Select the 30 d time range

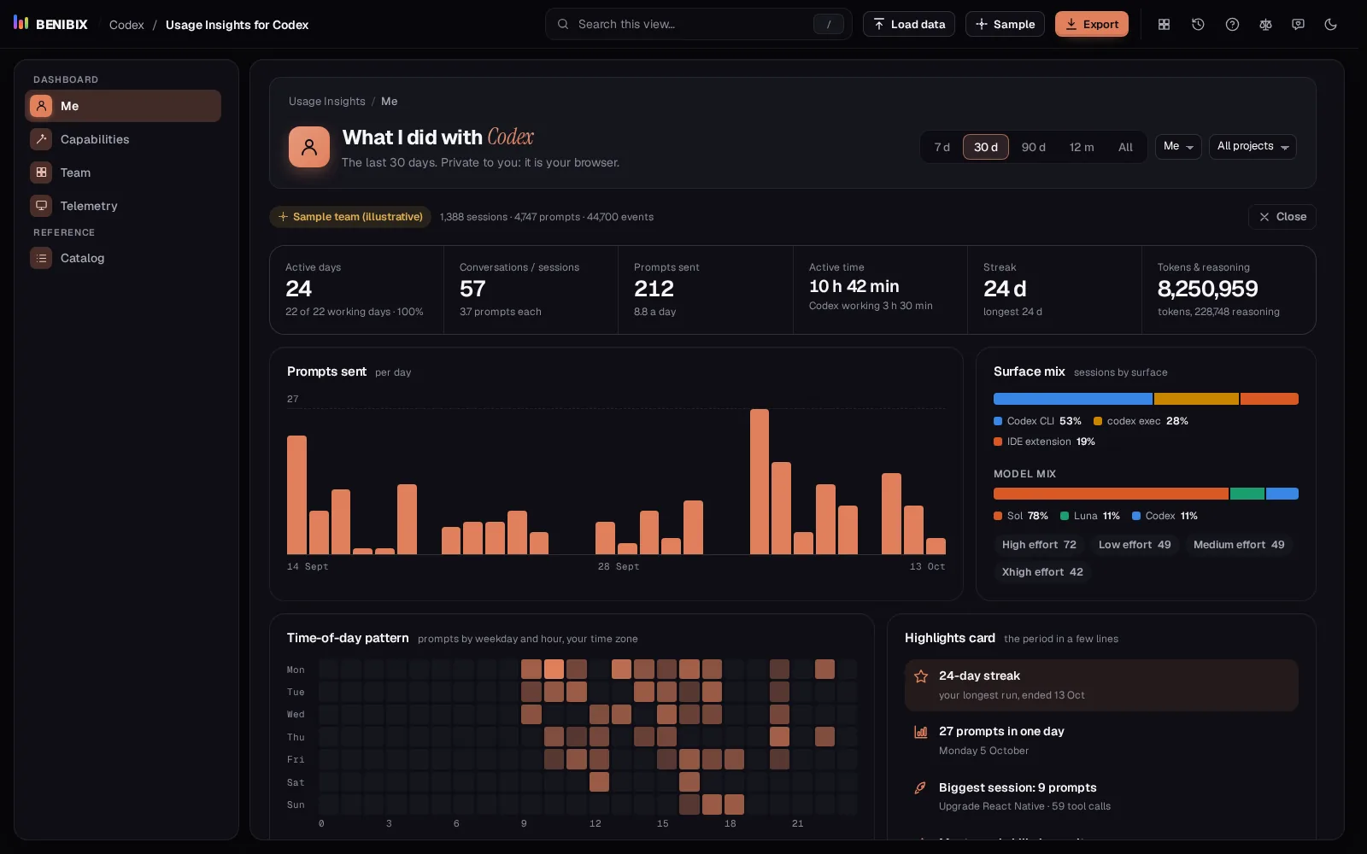986,147
